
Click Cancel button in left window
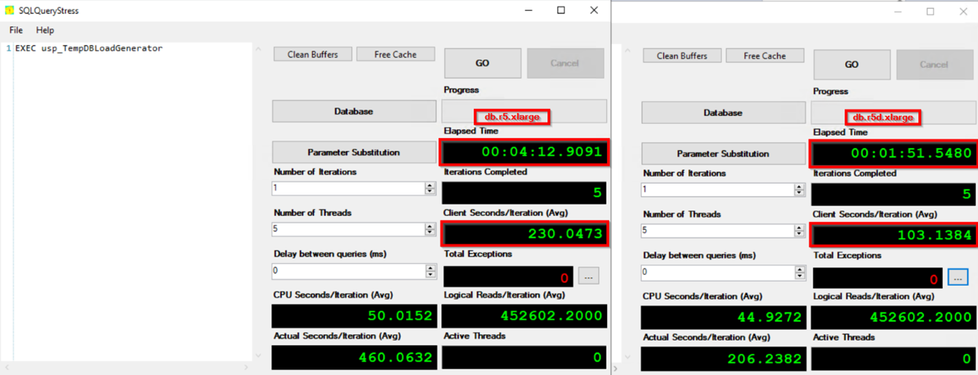pyautogui.click(x=565, y=63)
